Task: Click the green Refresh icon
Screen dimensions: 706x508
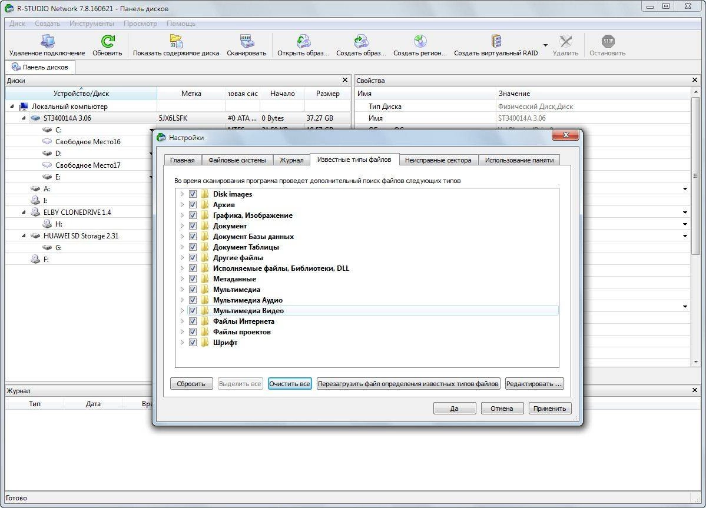Action: tap(108, 41)
